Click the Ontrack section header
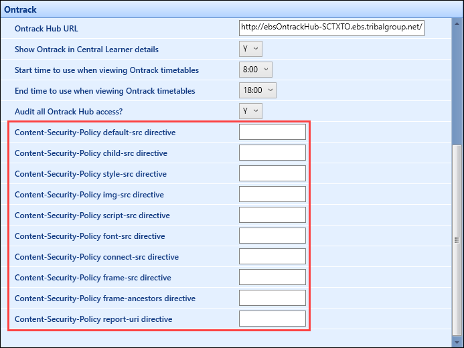 tap(232, 9)
